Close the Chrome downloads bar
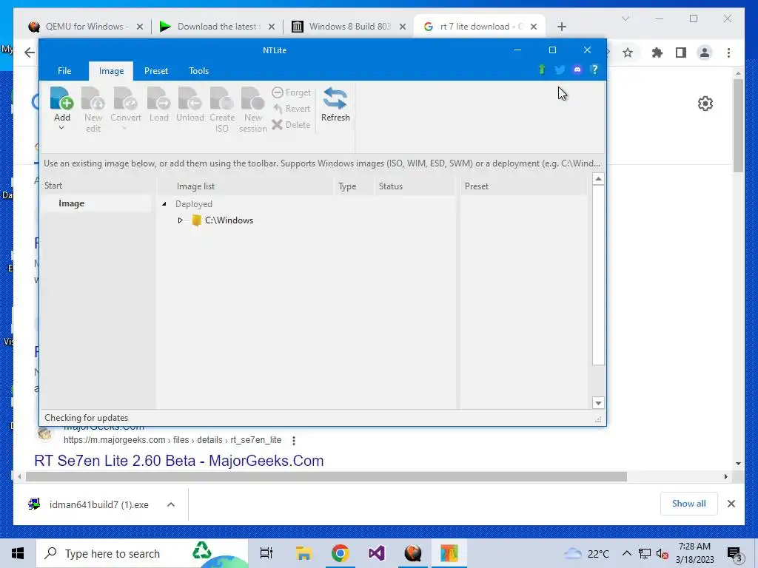Screen dimensions: 758x568 (x=731, y=504)
